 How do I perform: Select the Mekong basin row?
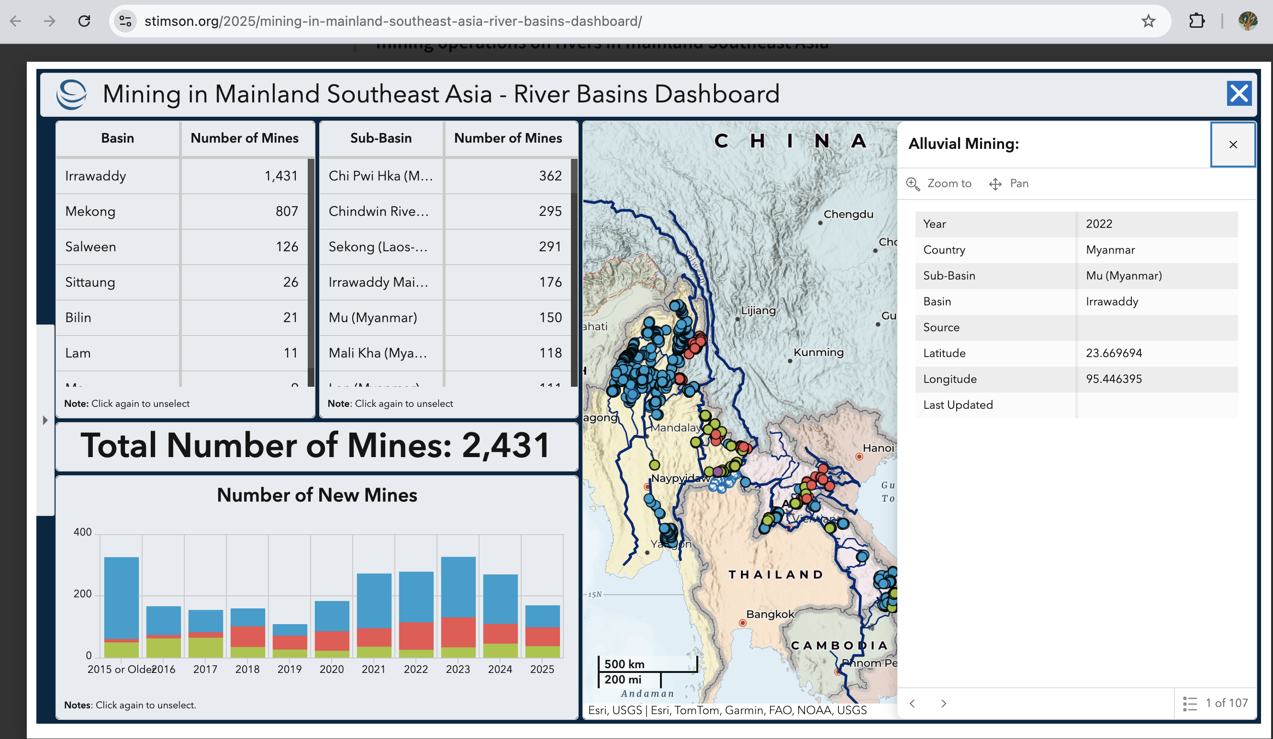[182, 212]
